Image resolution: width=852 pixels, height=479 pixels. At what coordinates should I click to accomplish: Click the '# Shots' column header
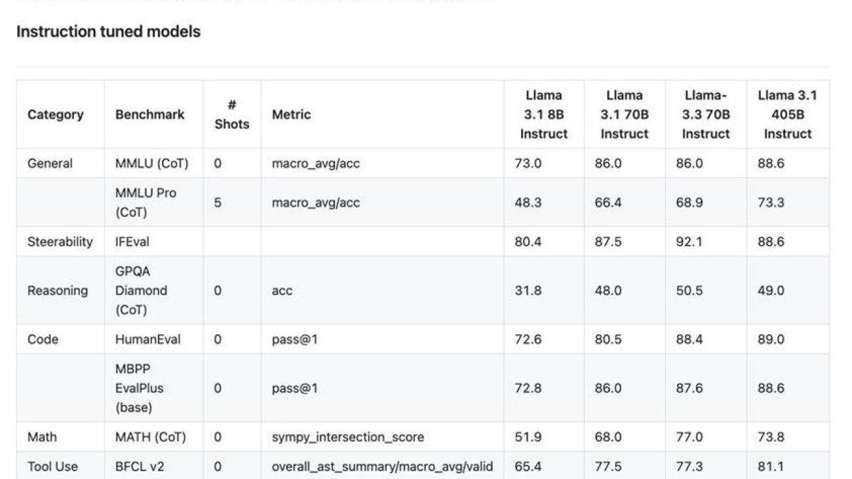232,115
